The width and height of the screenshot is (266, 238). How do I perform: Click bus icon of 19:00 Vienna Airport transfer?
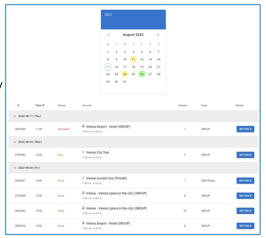tap(83, 223)
